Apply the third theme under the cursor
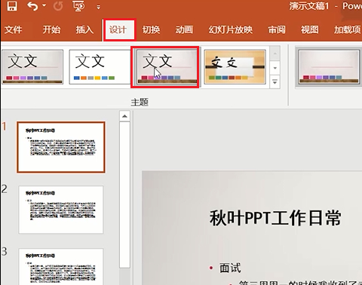Viewport: 362px width, 285px height. [x=167, y=66]
